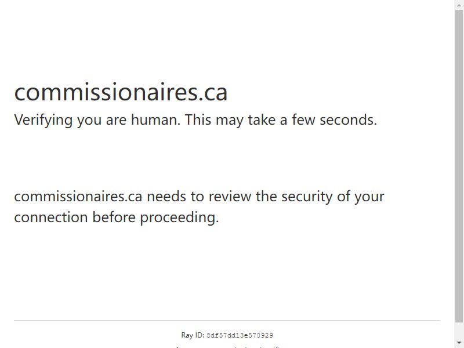Click the Ray ID code 8df57dd13e570929
464x348 pixels.
[240, 335]
